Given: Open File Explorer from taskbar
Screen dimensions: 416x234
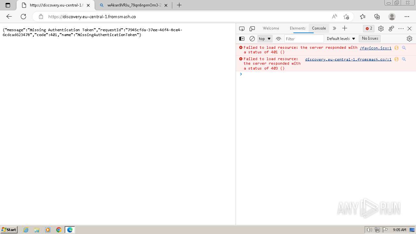Looking at the screenshot, I should pos(37,230).
